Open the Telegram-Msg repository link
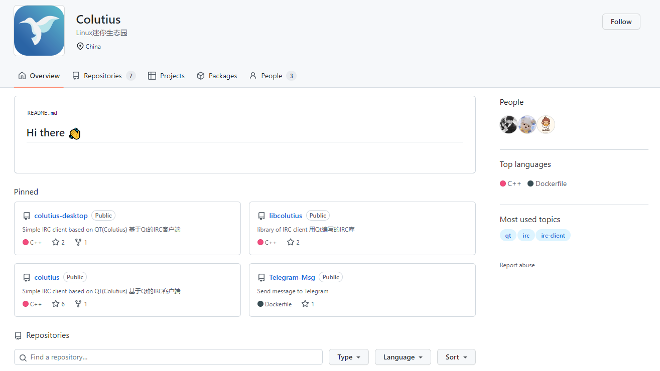The image size is (660, 371). tap(292, 277)
